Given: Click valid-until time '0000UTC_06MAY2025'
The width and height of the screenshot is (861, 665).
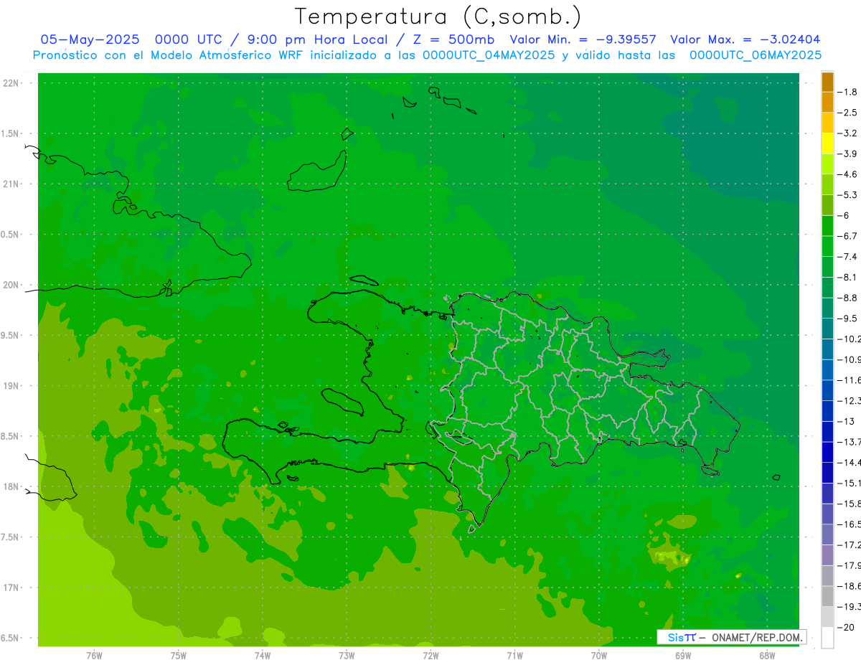Looking at the screenshot, I should (756, 55).
